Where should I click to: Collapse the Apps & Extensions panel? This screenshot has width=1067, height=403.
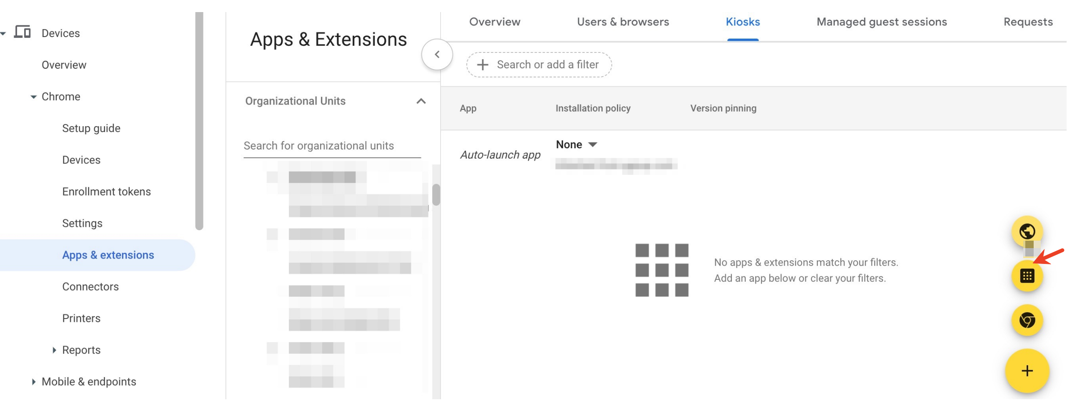pos(437,54)
